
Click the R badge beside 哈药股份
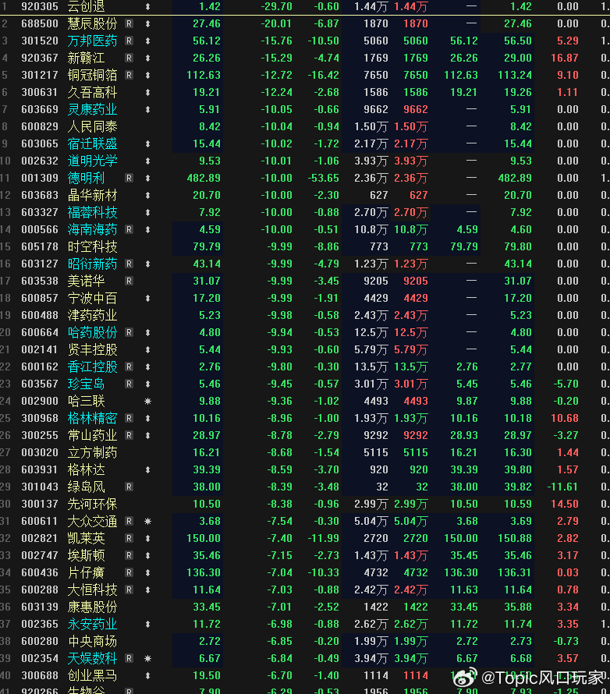(129, 333)
